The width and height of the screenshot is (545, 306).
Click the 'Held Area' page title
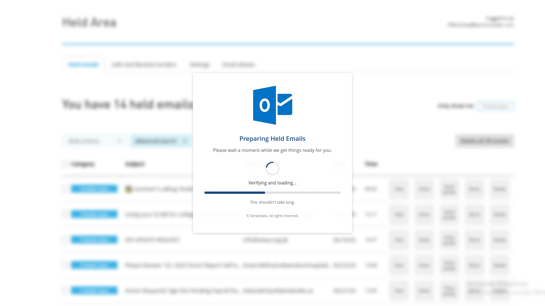click(x=89, y=22)
